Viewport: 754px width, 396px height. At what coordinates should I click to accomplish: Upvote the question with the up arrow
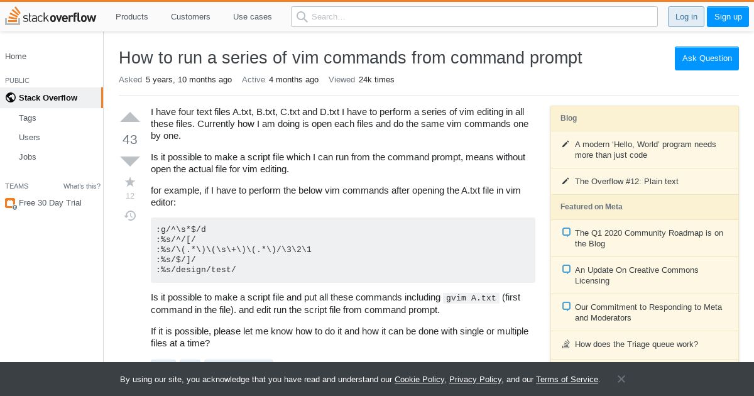(x=130, y=118)
